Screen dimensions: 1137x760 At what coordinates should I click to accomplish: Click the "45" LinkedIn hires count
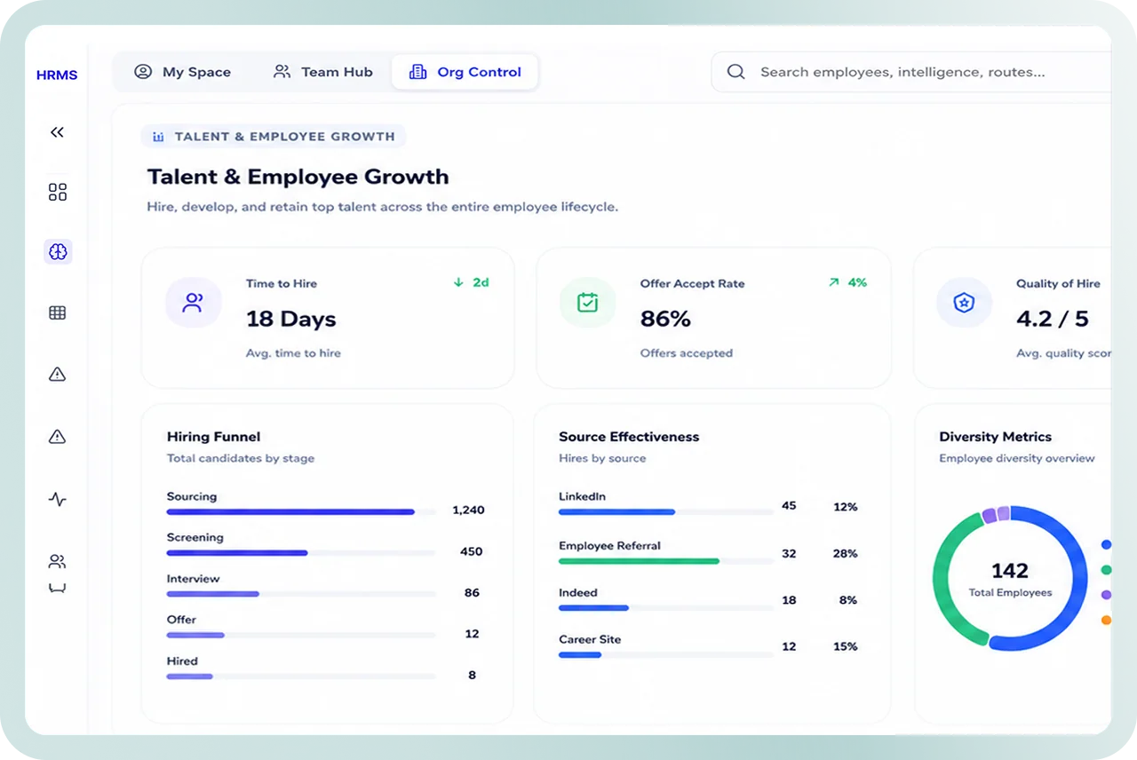point(789,506)
